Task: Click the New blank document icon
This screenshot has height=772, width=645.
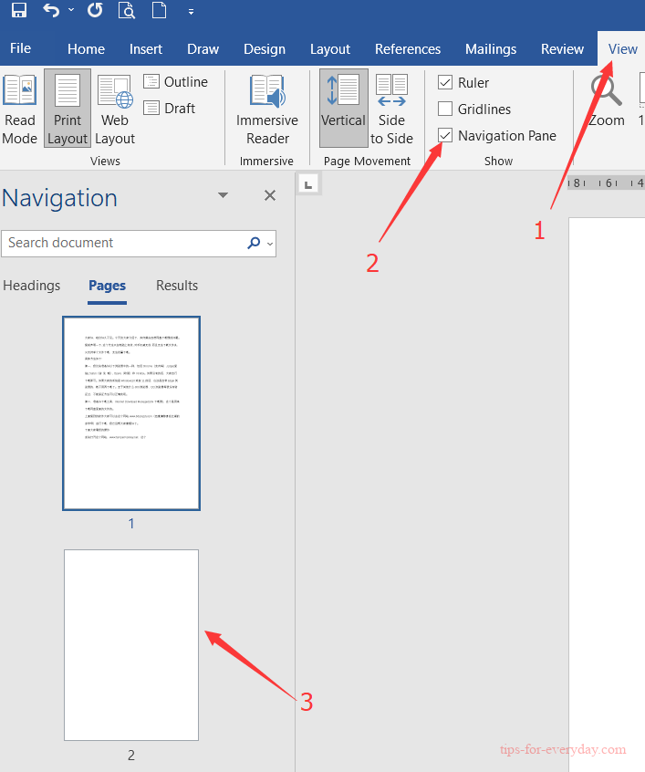Action: [x=159, y=9]
